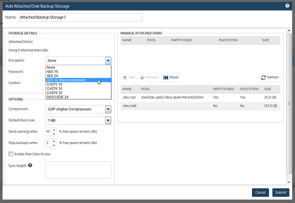Click lower table POOL column header
The width and height of the screenshot is (295, 203).
[x=145, y=89]
